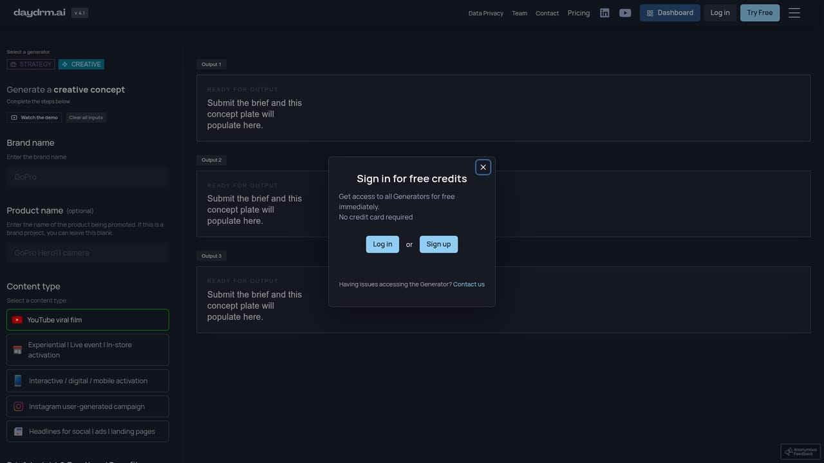Open the Data Privacy link

[x=486, y=13]
